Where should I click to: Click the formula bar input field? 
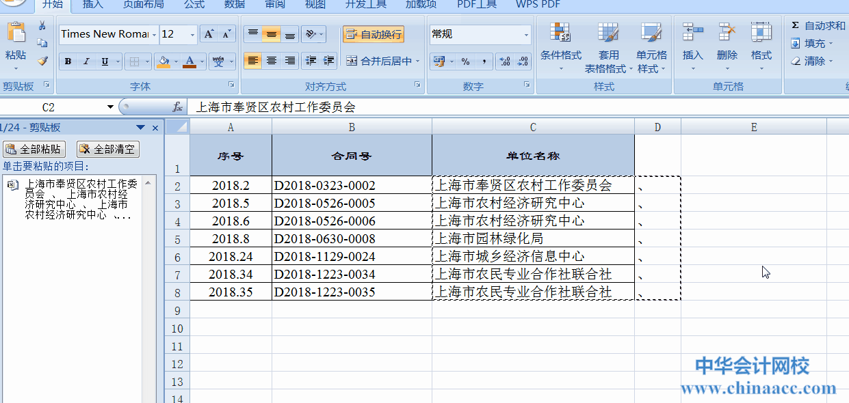tap(519, 107)
